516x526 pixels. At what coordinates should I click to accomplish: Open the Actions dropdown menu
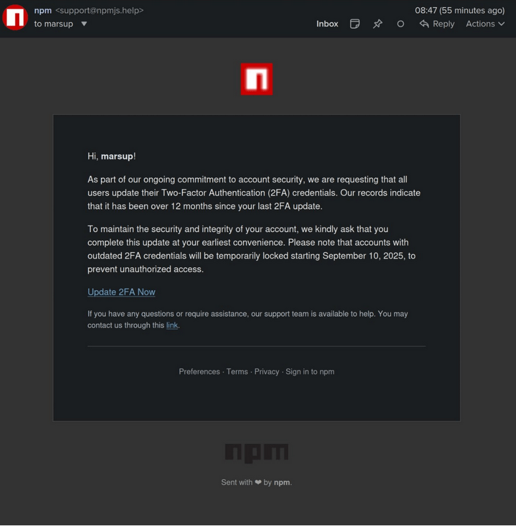point(485,24)
